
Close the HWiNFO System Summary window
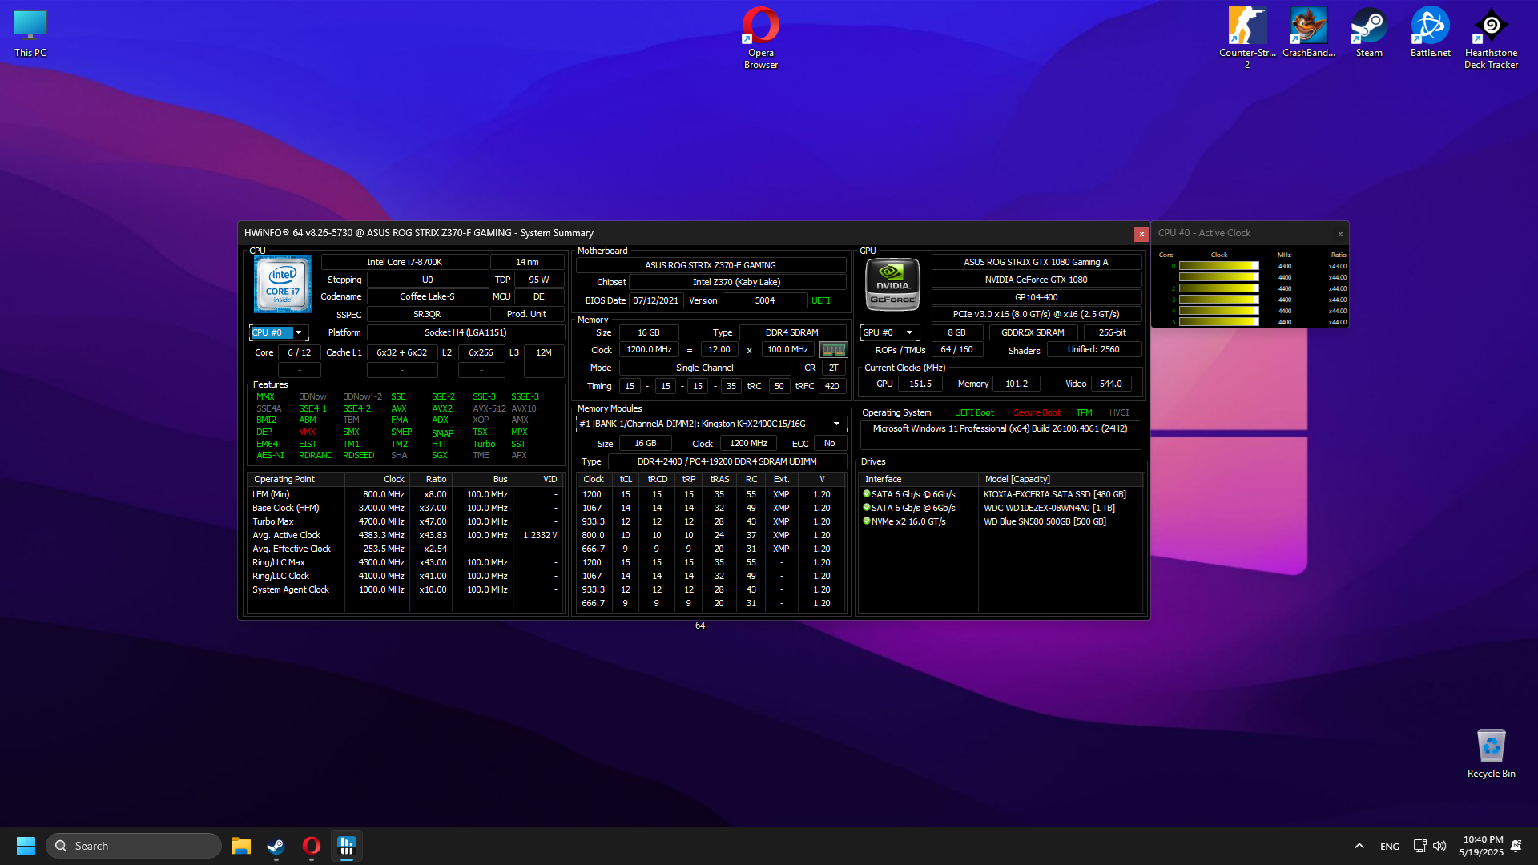point(1141,234)
